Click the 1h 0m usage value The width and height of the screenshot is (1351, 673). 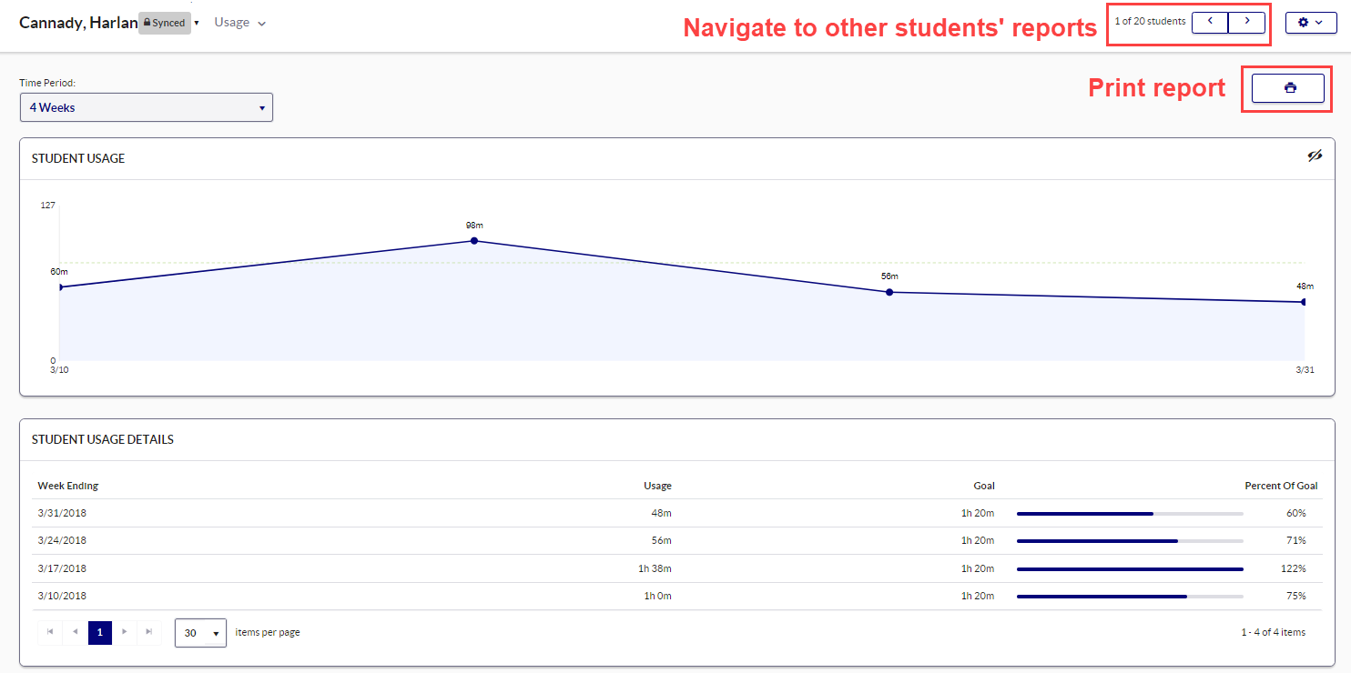pyautogui.click(x=656, y=596)
